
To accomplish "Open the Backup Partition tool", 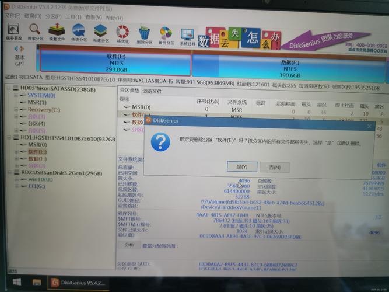I will coord(166,36).
